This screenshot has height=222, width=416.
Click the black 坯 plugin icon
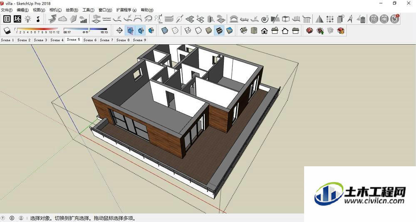click(x=17, y=19)
